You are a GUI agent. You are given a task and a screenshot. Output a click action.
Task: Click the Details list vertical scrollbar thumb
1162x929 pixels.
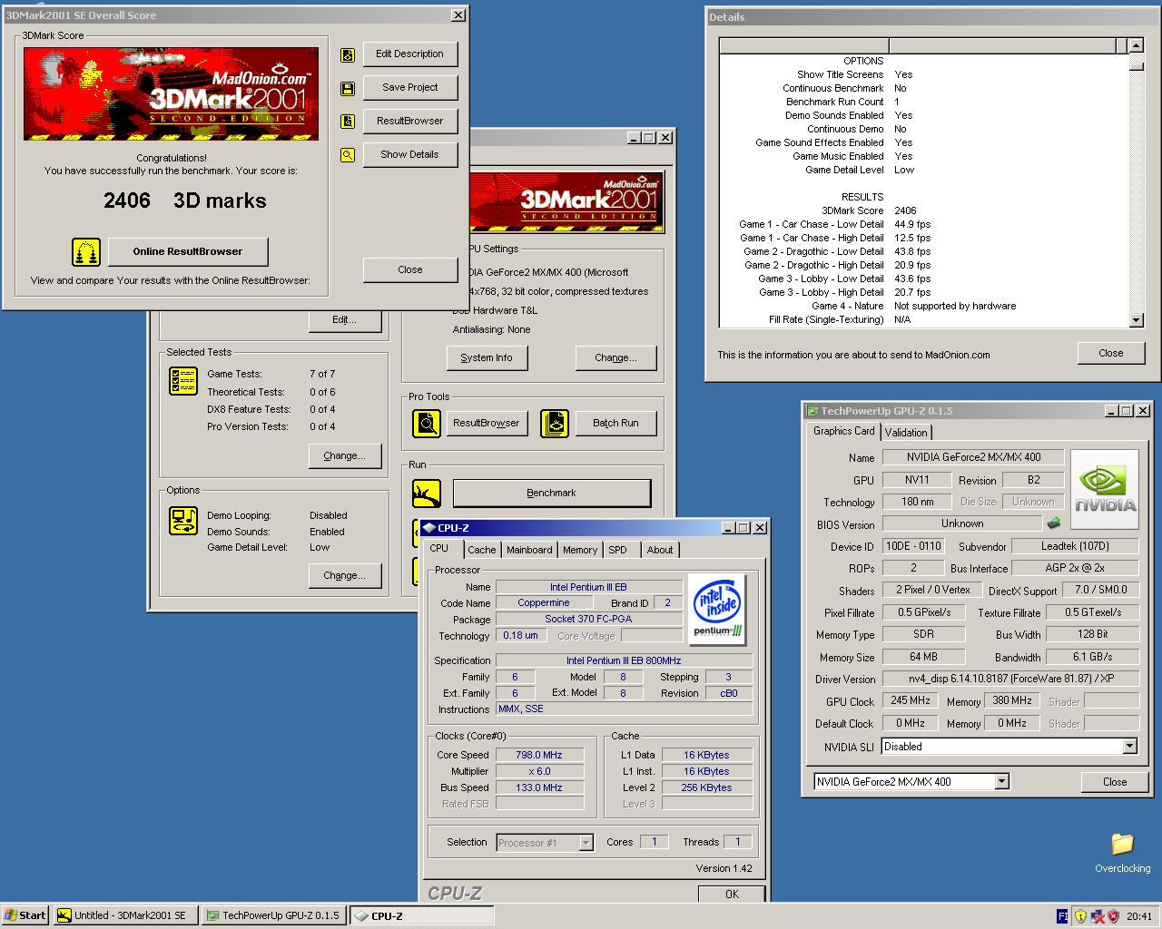click(x=1137, y=64)
